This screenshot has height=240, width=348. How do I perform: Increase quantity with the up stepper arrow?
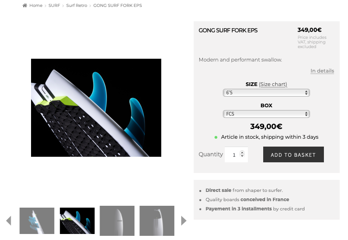click(242, 152)
